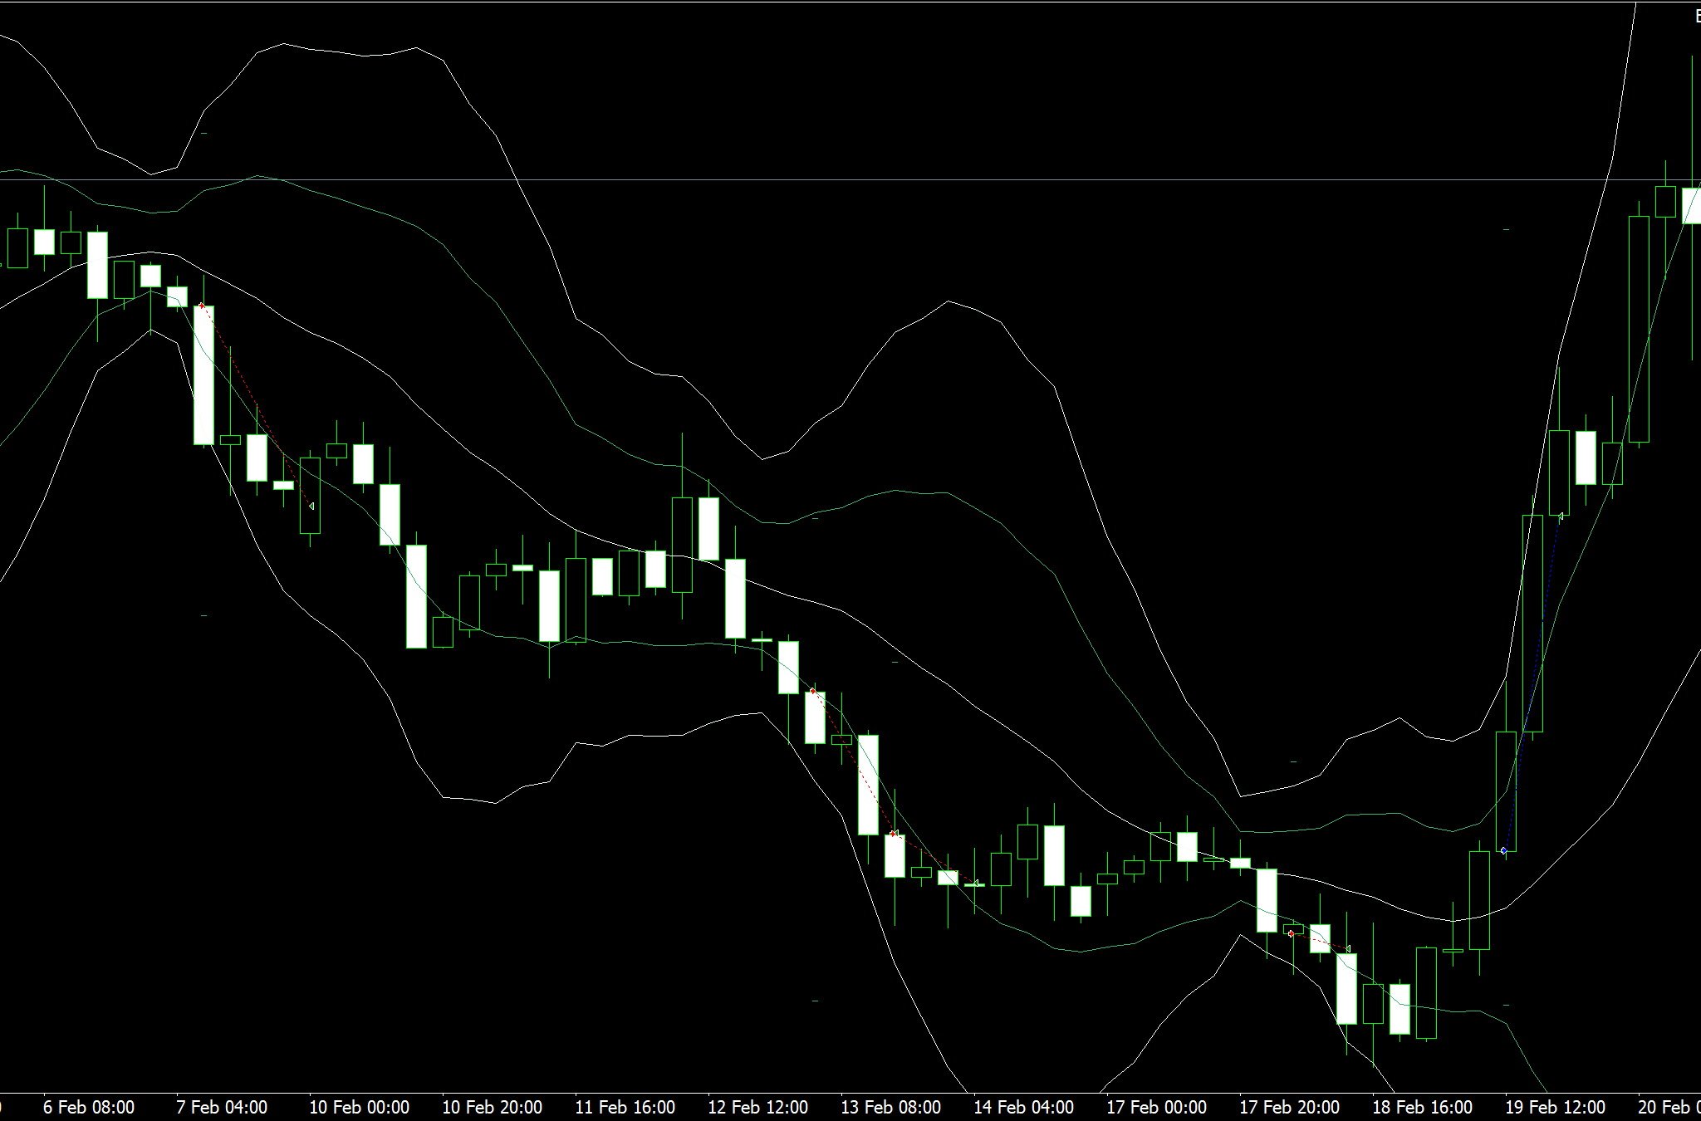Click the '19 Feb 12:00' time axis label

coord(1555,1107)
